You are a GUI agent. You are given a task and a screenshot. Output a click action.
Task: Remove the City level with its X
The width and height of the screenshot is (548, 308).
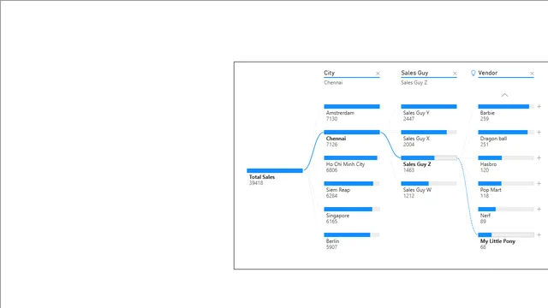tap(378, 74)
